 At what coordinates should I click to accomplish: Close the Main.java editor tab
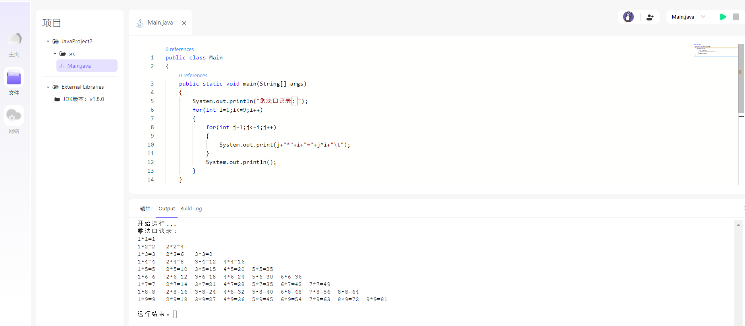coord(184,23)
